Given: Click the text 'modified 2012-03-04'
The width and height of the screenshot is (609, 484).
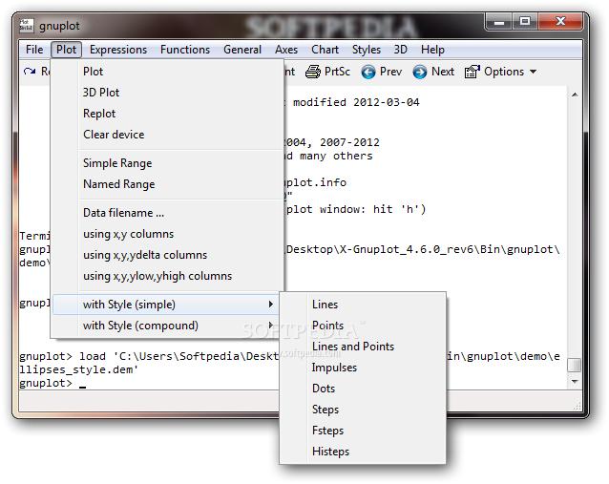Looking at the screenshot, I should point(356,102).
